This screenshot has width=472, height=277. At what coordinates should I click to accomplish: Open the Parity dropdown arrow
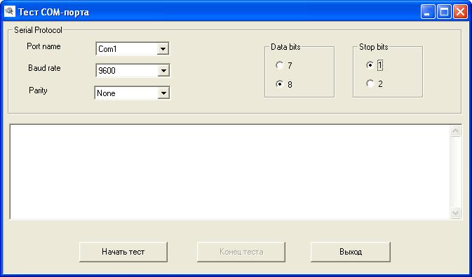[x=163, y=93]
